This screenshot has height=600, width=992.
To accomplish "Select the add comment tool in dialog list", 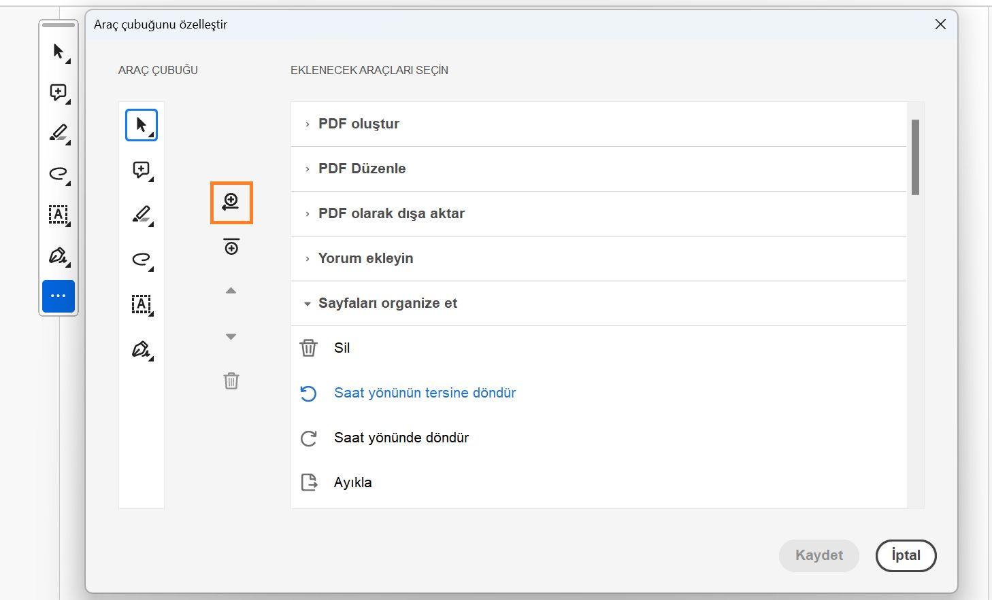I will 142,170.
